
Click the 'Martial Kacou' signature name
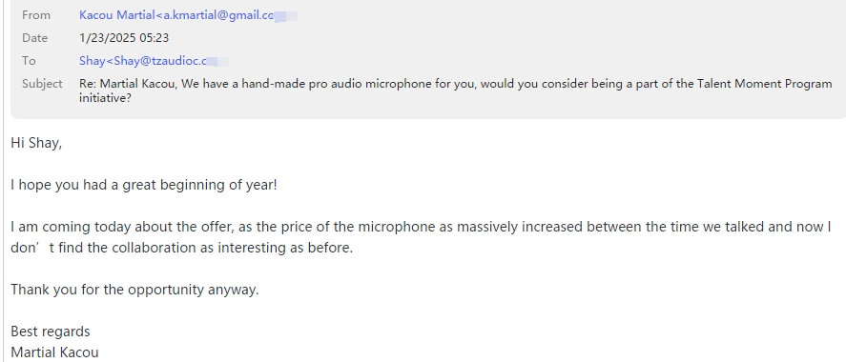(x=54, y=352)
